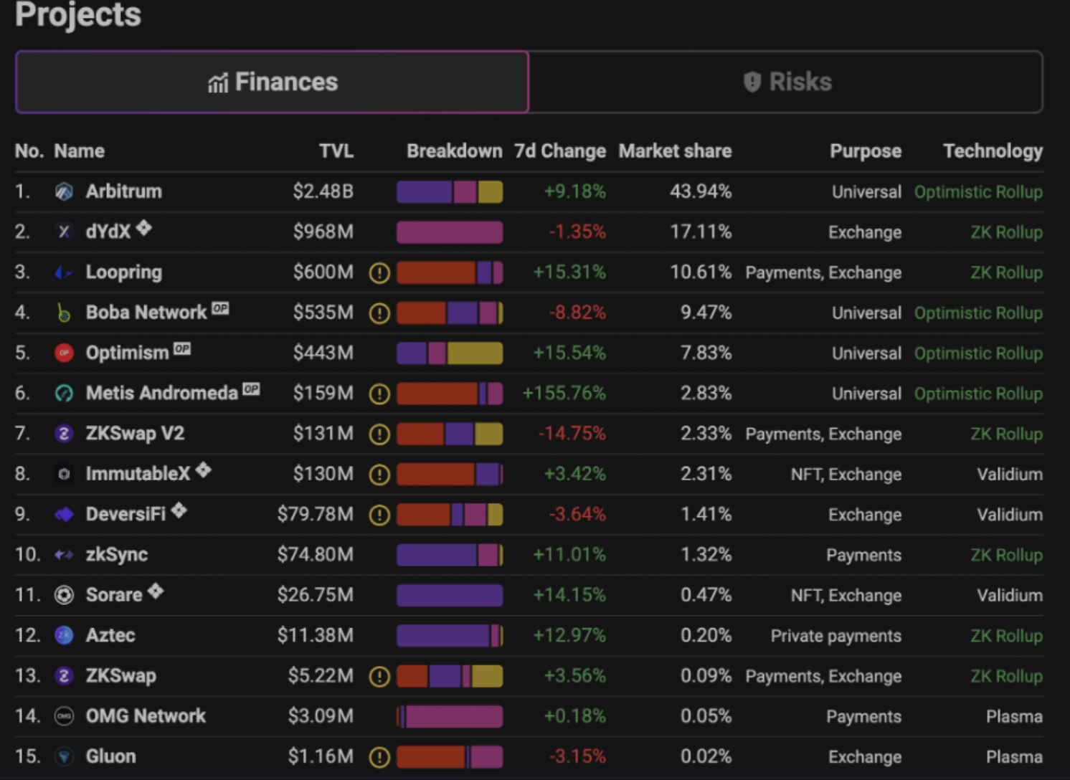1070x780 pixels.
Task: Open the zkSync project link
Action: pyautogui.click(x=116, y=555)
